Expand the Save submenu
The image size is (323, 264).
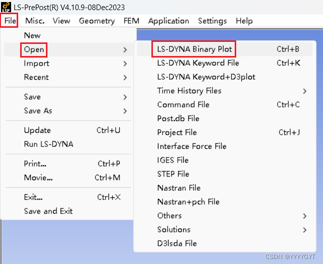[x=68, y=97]
